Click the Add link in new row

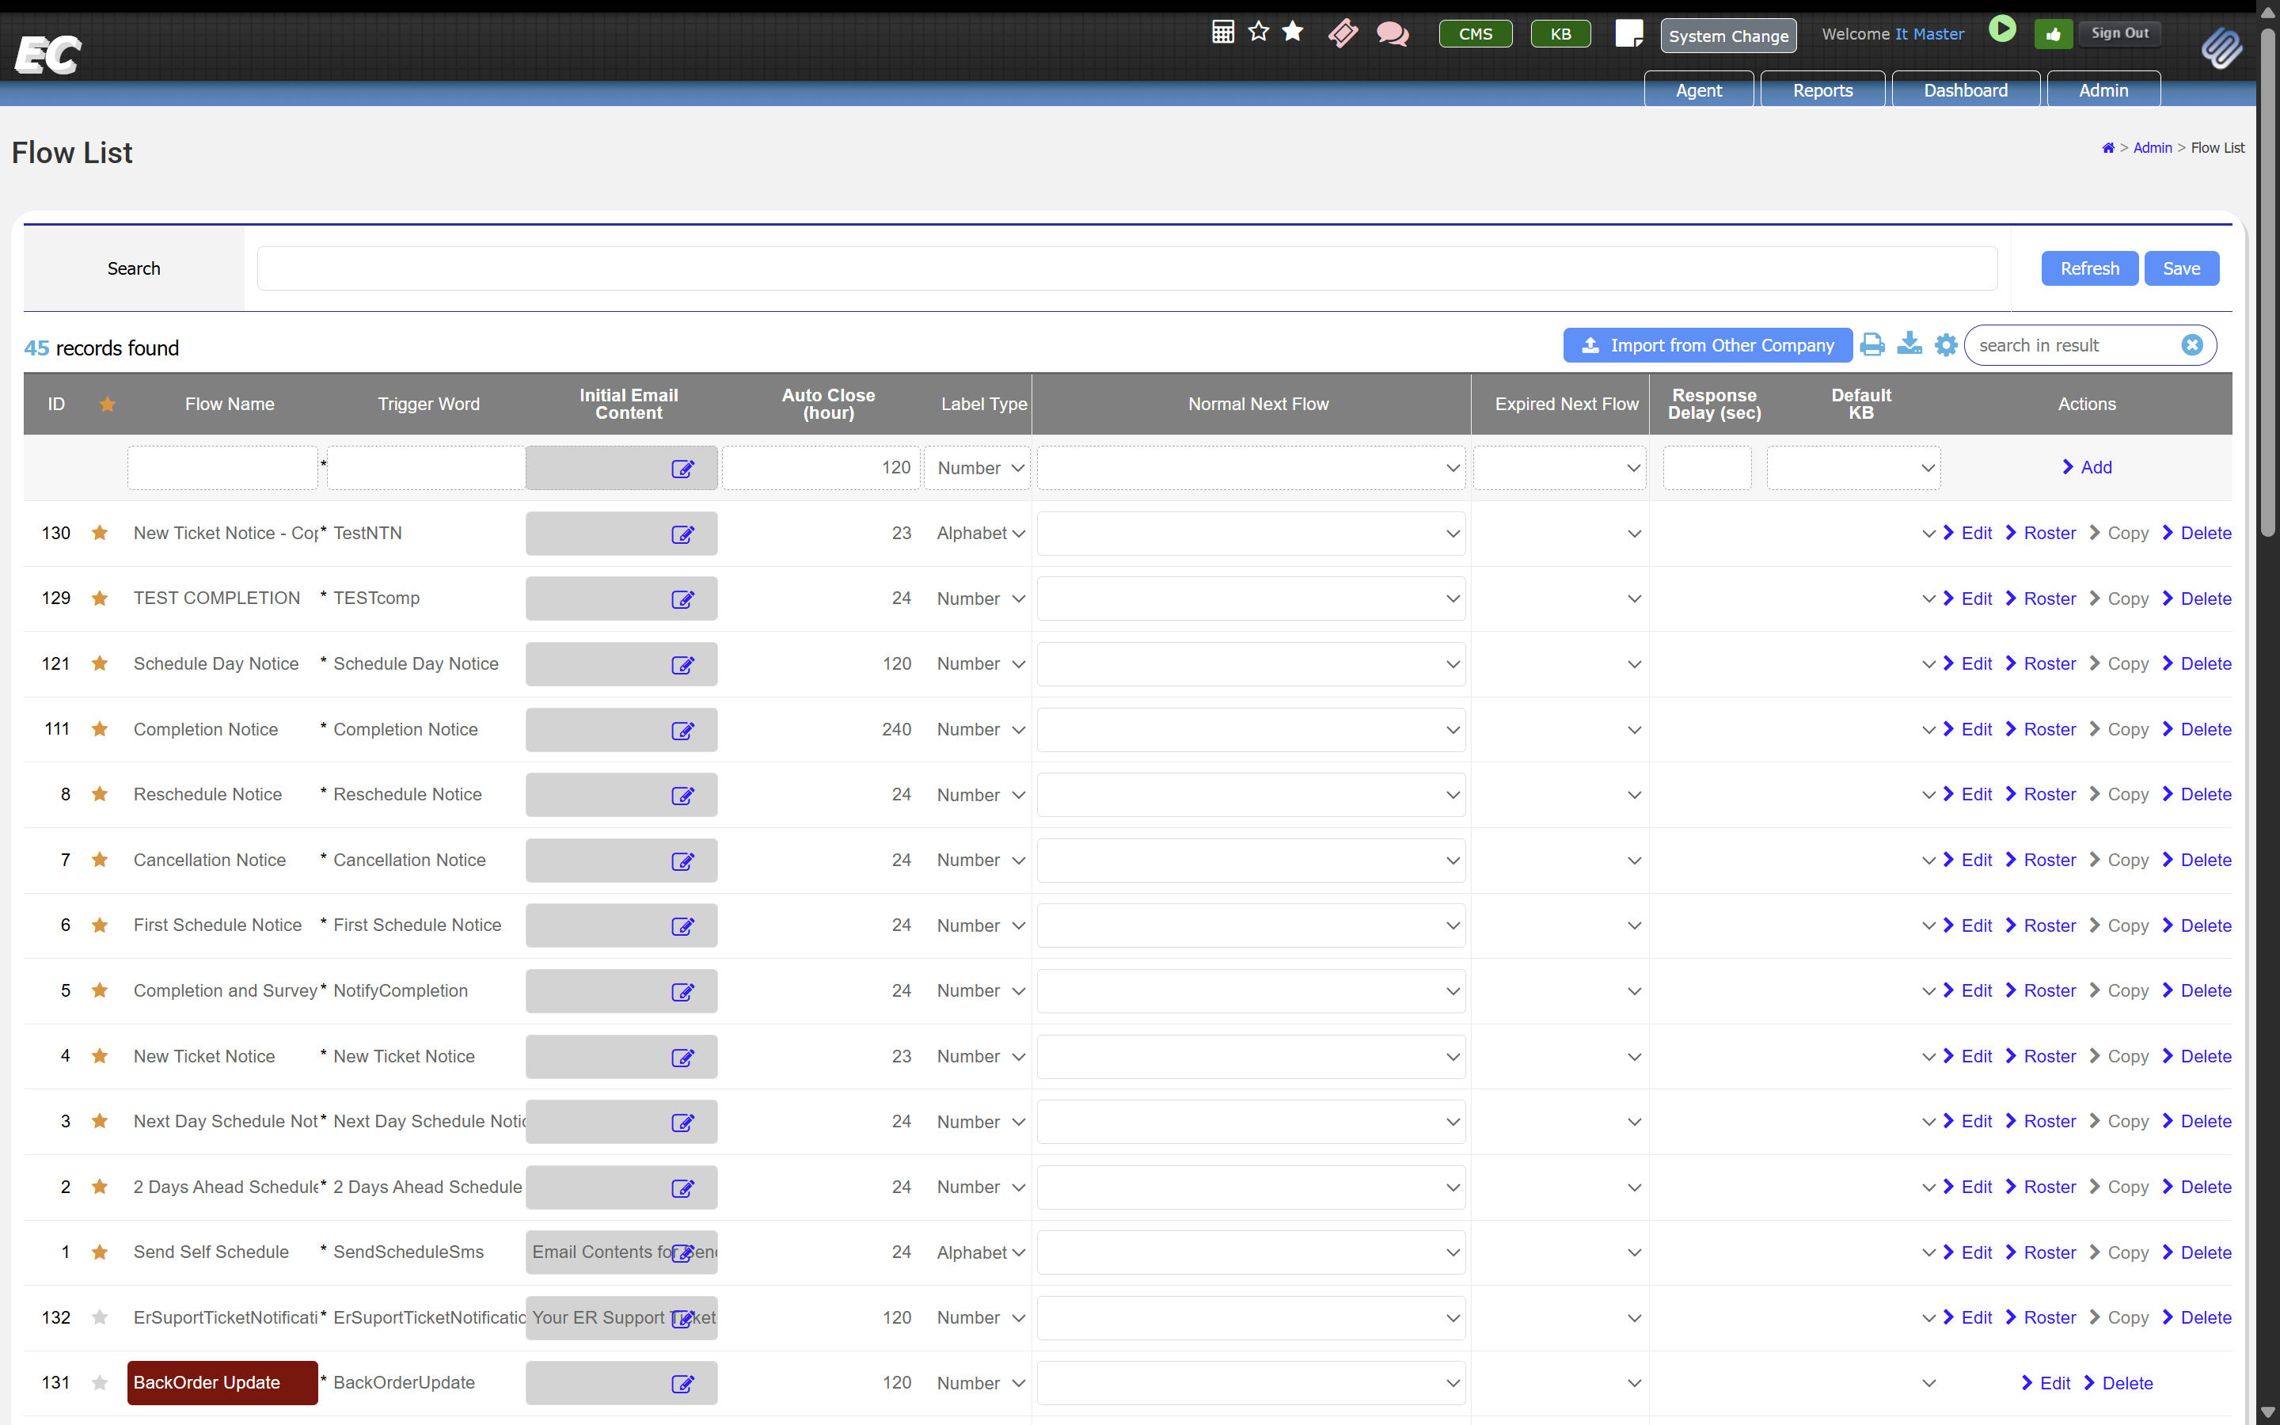point(2087,467)
